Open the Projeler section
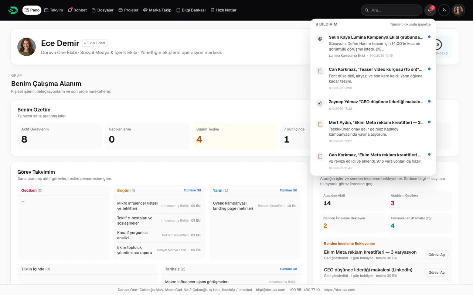The height and width of the screenshot is (295, 473). [128, 10]
